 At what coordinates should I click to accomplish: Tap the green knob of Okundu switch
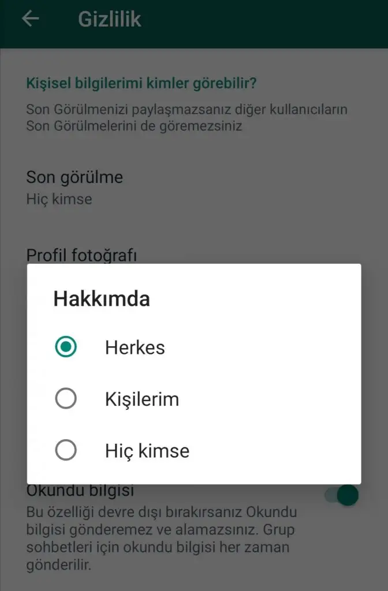(x=348, y=495)
